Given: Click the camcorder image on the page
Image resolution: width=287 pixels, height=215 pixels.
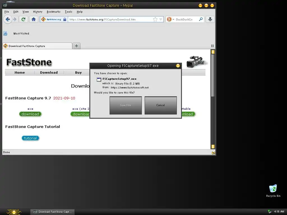Looking at the screenshot, I should coord(196,62).
